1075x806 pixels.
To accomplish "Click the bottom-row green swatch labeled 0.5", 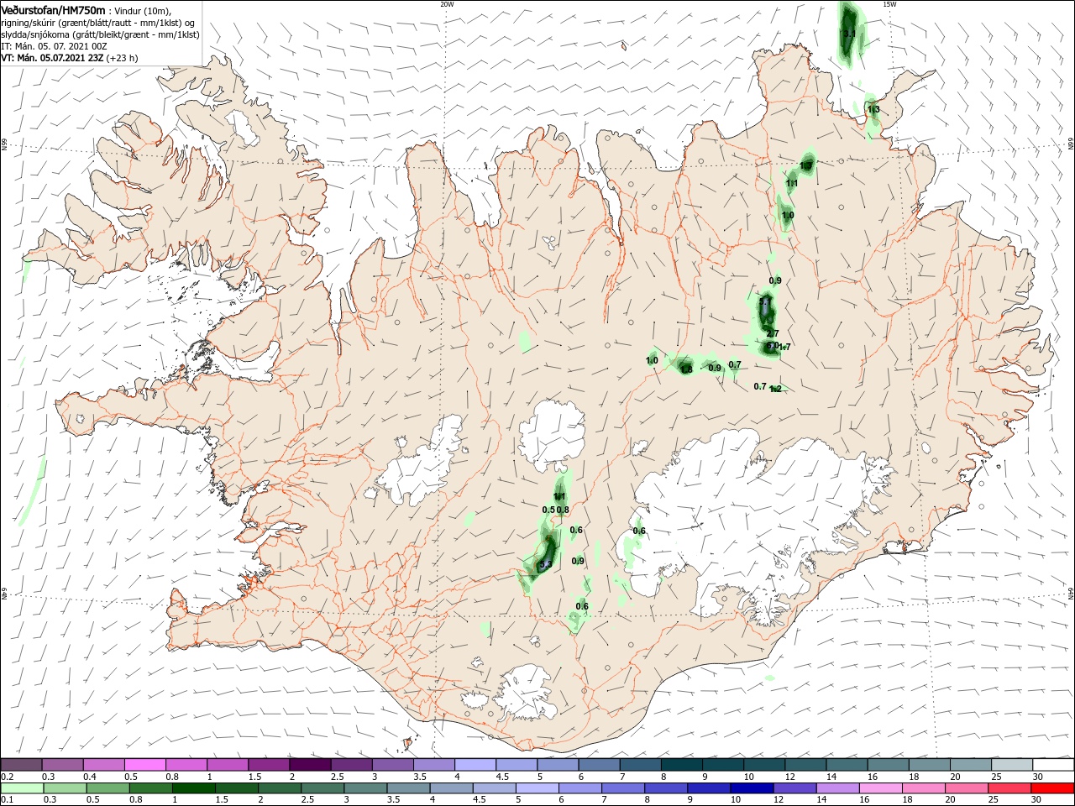I will [x=107, y=788].
